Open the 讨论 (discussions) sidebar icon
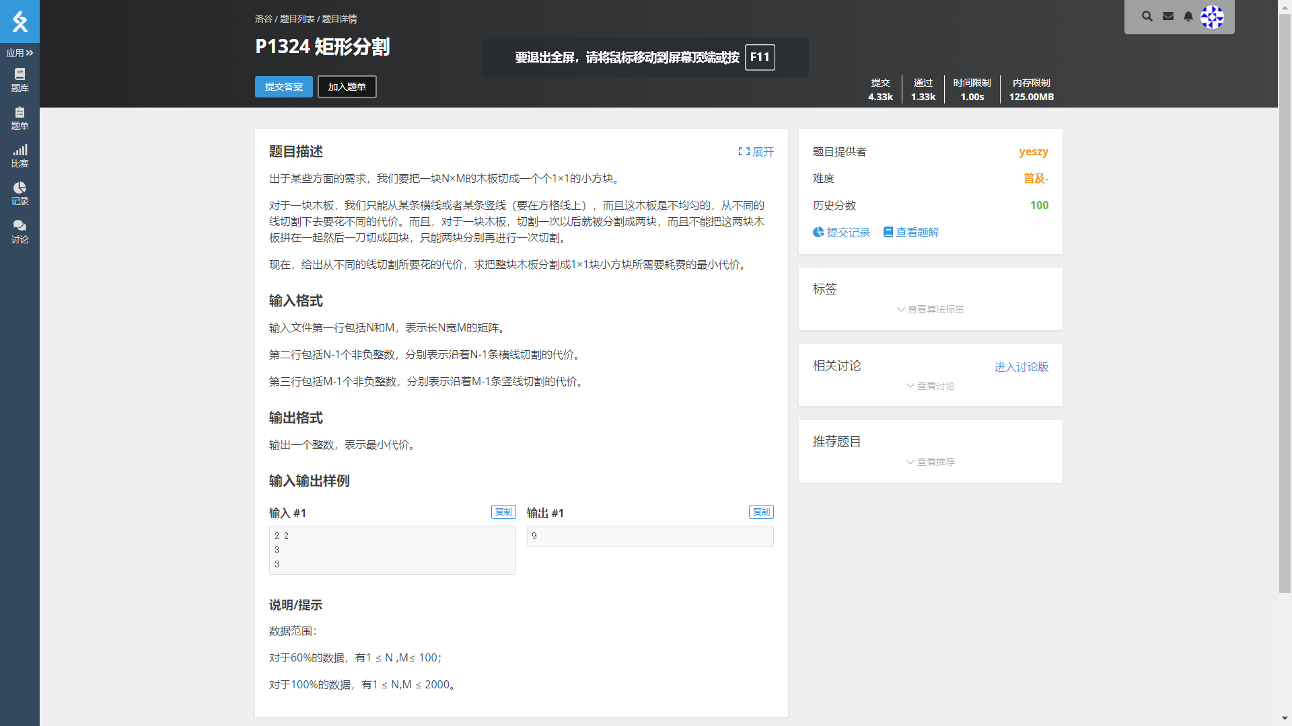The image size is (1292, 726). pos(20,231)
